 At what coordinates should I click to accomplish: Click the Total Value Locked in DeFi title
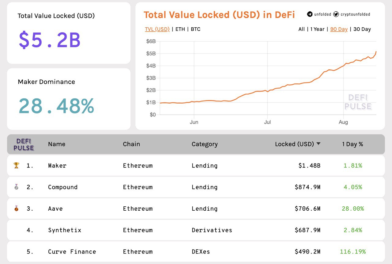tap(219, 14)
